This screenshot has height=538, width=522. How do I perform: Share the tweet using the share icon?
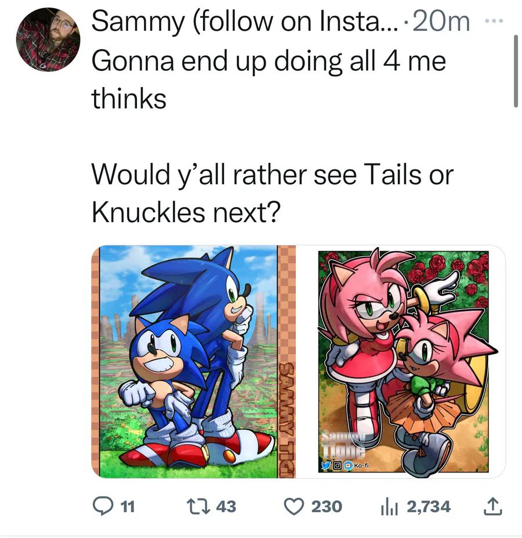tap(492, 507)
